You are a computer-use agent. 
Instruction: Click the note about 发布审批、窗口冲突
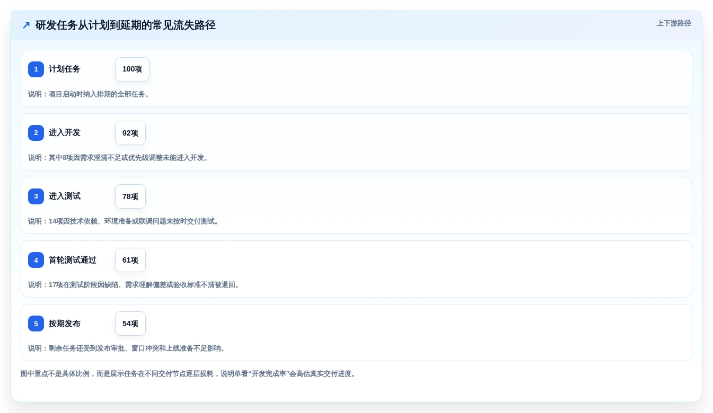click(128, 348)
